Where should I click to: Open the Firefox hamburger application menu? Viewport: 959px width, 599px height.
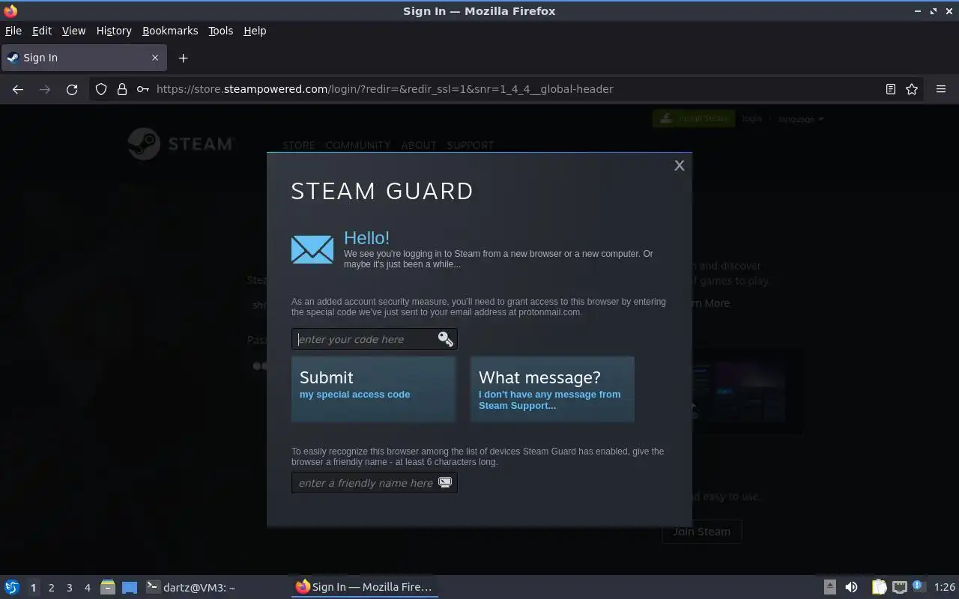tap(941, 89)
